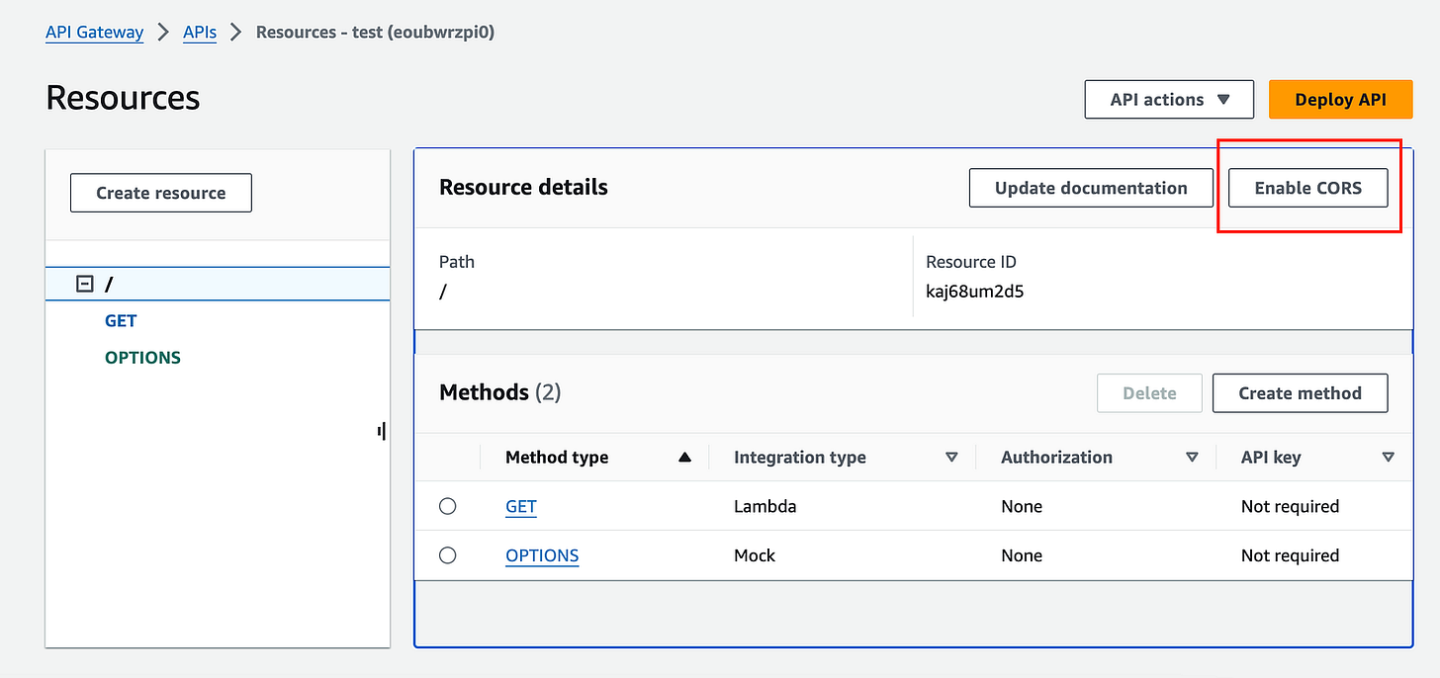Click Integration type column sort arrow
The image size is (1440, 678).
951,458
